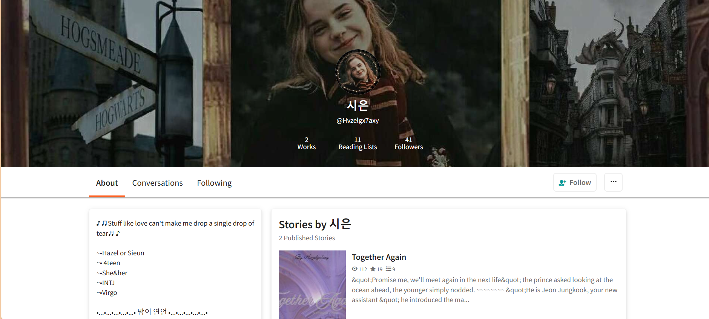Click the eye reads icon under Together Again
Image resolution: width=709 pixels, height=319 pixels.
click(354, 269)
